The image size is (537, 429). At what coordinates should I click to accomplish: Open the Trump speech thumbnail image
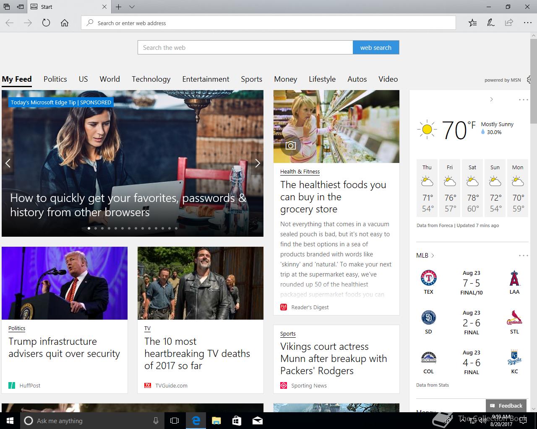coord(65,283)
